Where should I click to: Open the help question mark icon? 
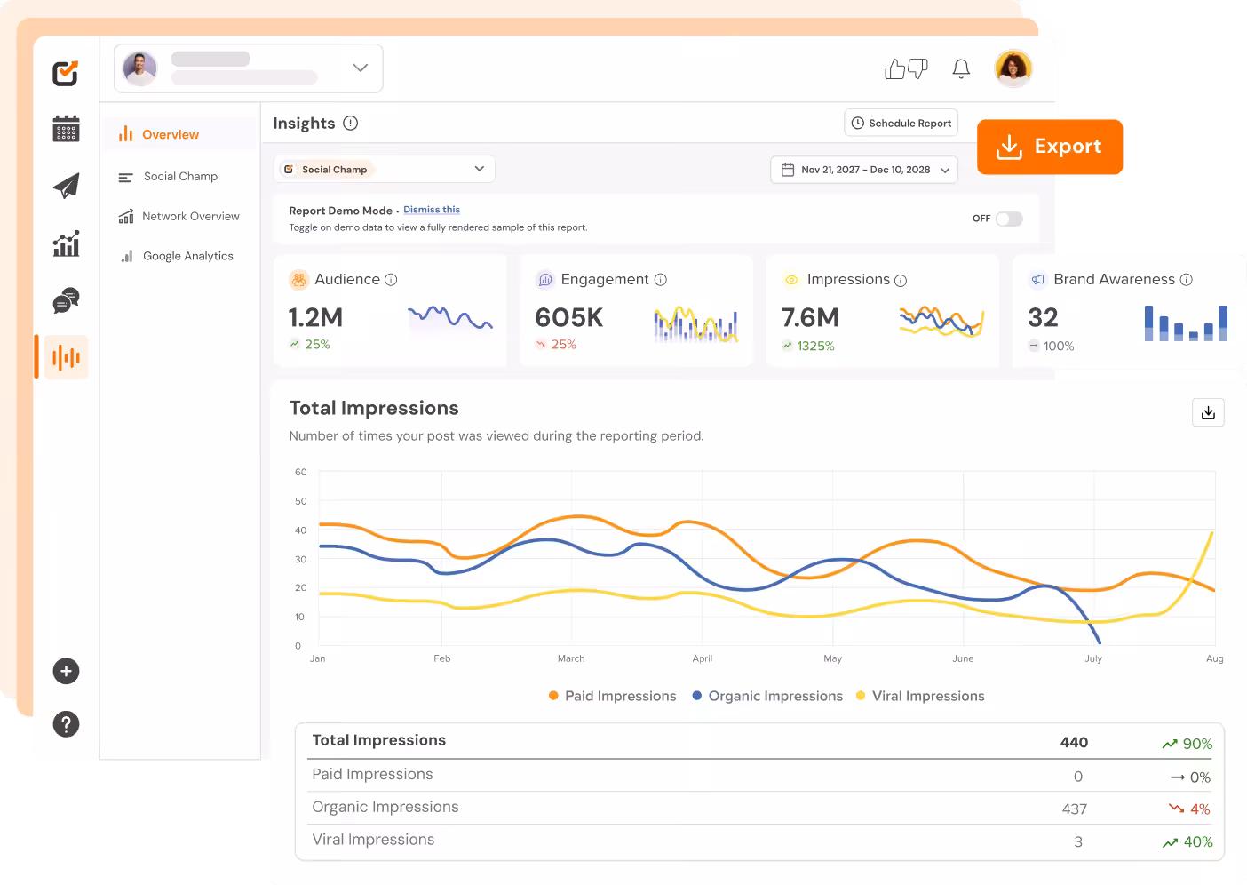coord(65,724)
